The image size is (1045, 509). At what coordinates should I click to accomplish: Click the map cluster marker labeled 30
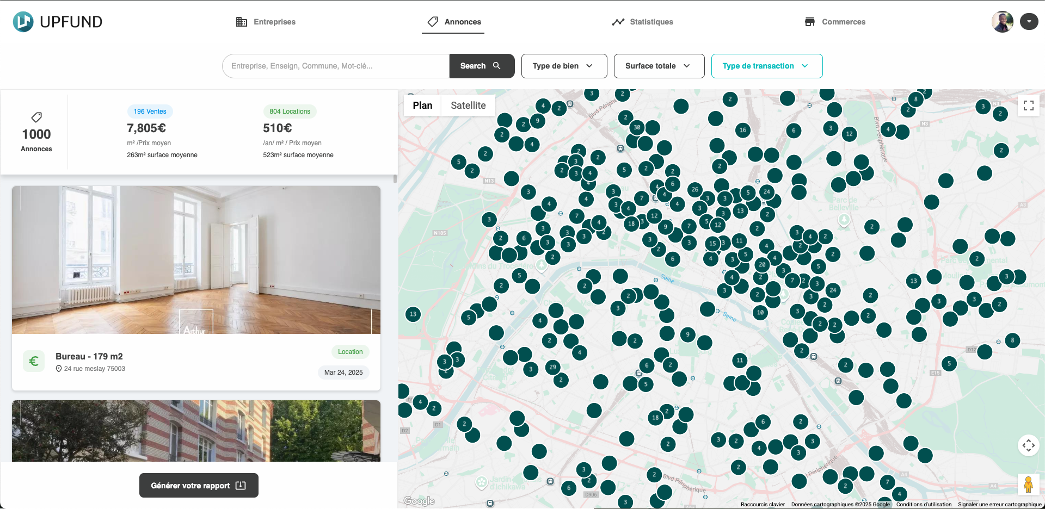point(637,127)
